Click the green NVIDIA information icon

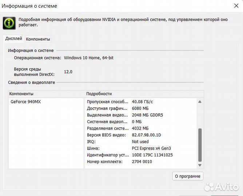pyautogui.click(x=9, y=23)
